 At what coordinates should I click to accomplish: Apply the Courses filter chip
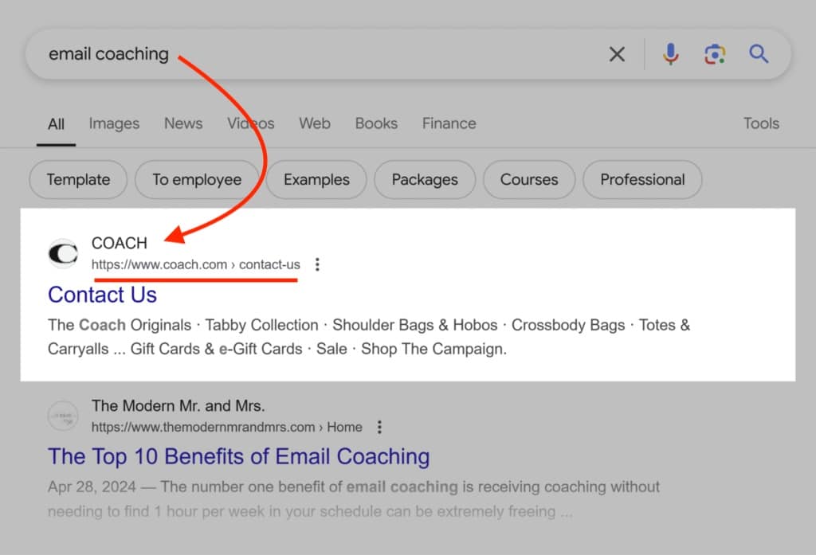coord(529,179)
